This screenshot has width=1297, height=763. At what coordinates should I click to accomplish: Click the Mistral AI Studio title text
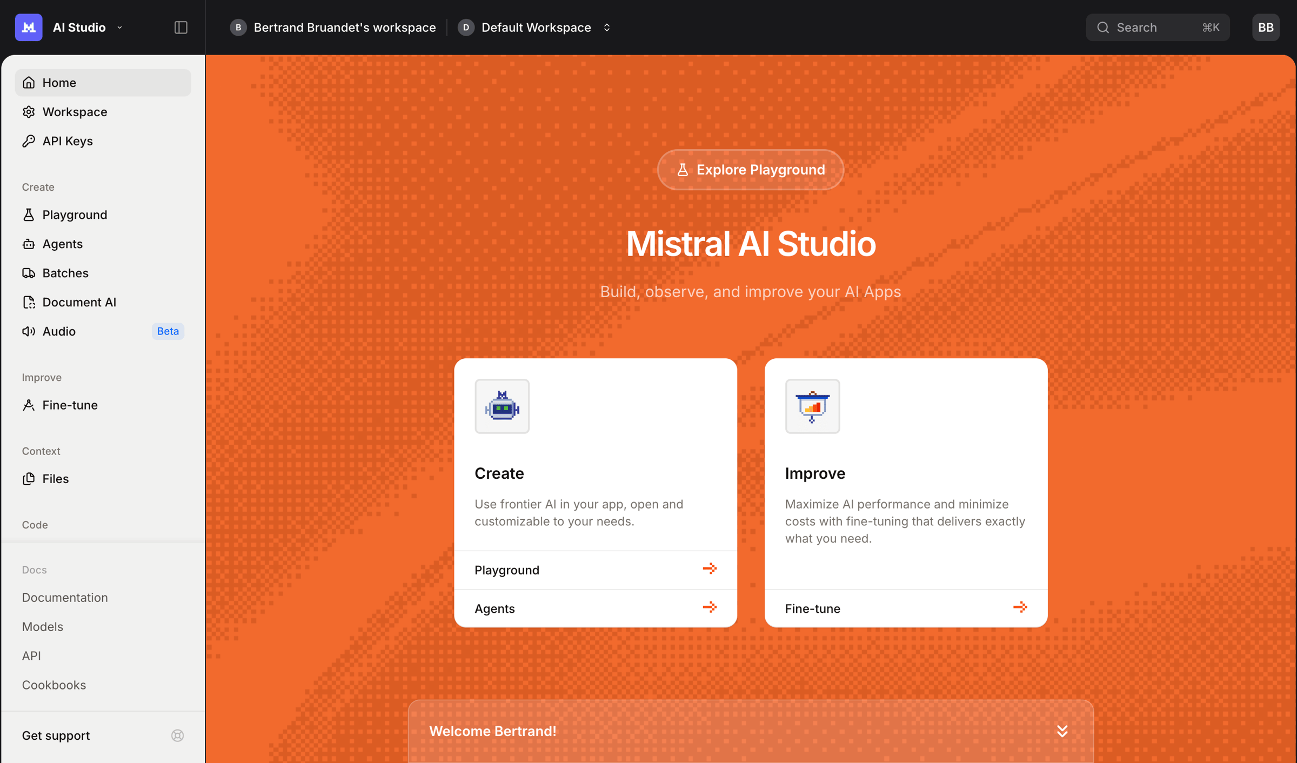click(x=751, y=244)
